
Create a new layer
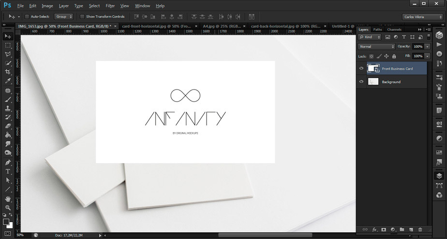[411, 229]
